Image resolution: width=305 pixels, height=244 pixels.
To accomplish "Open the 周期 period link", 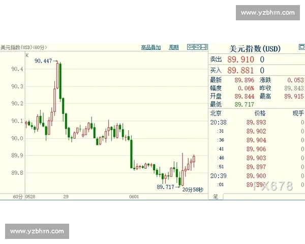I will point(174,47).
